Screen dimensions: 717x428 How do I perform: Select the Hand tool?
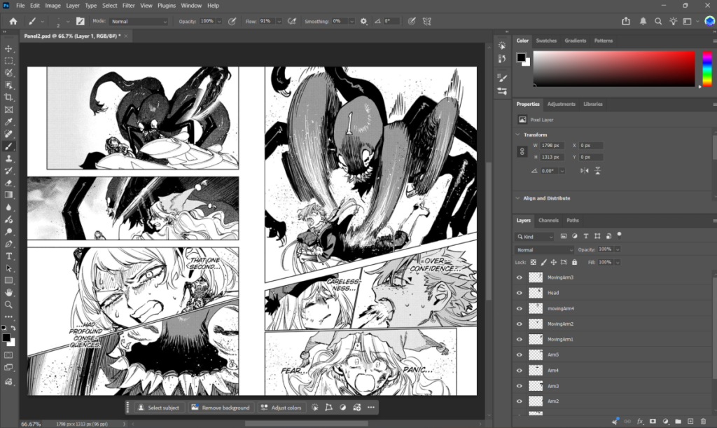(x=8, y=293)
